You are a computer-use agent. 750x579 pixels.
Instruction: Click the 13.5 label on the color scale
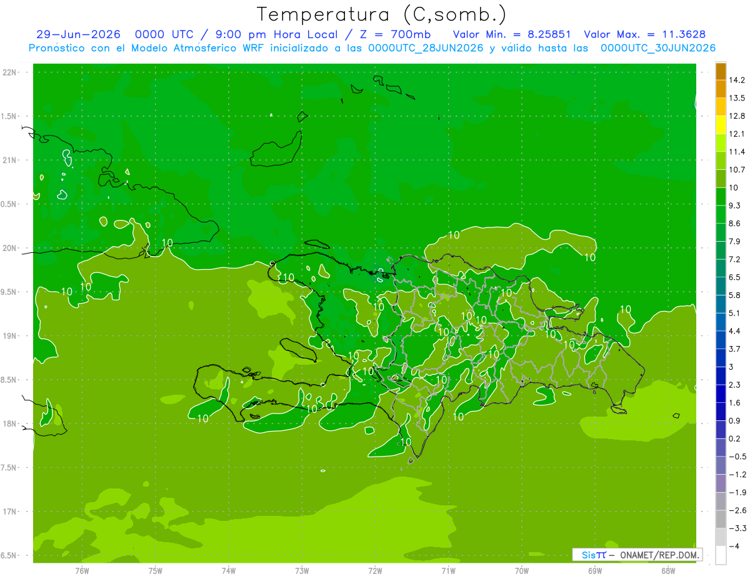click(x=737, y=98)
